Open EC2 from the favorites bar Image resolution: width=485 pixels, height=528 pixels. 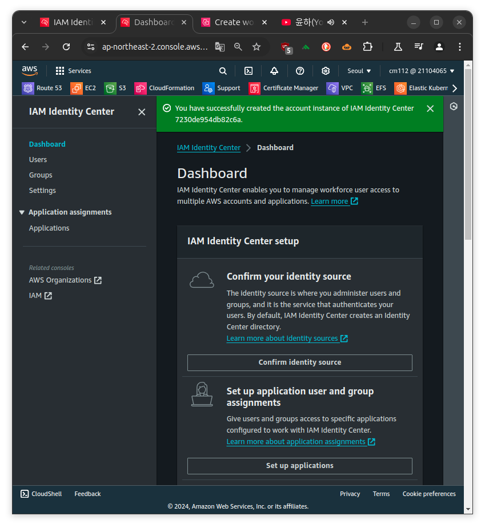(x=83, y=88)
